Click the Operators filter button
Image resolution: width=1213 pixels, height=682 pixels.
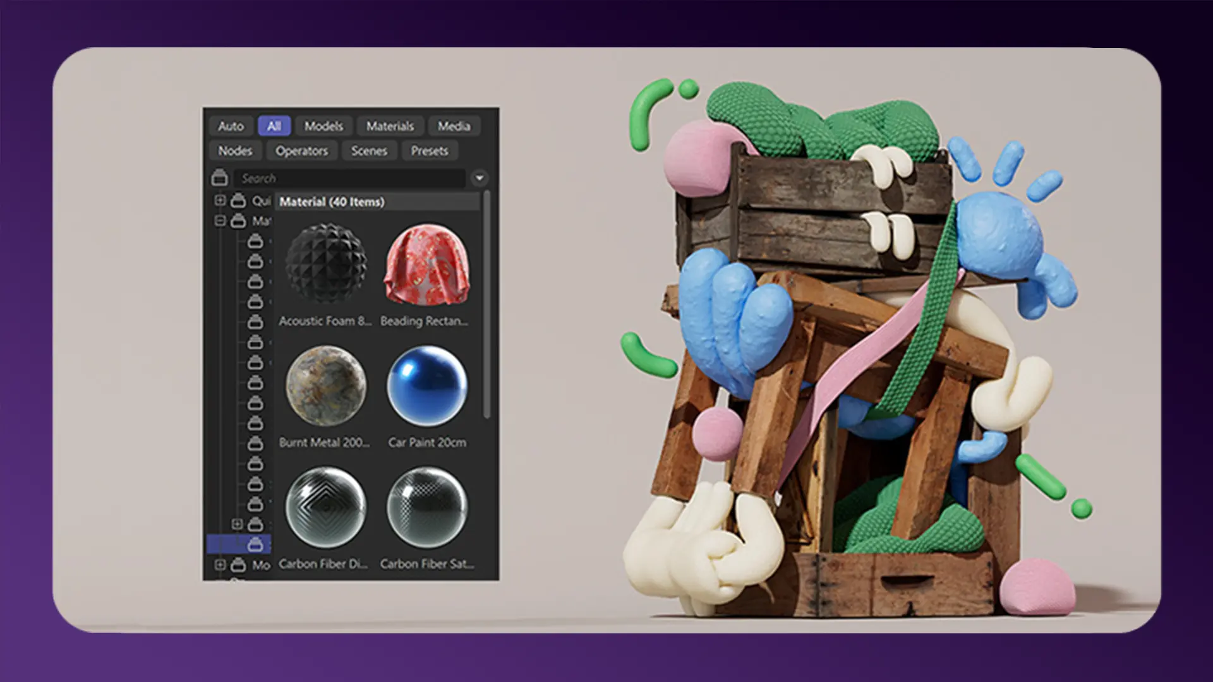tap(301, 151)
